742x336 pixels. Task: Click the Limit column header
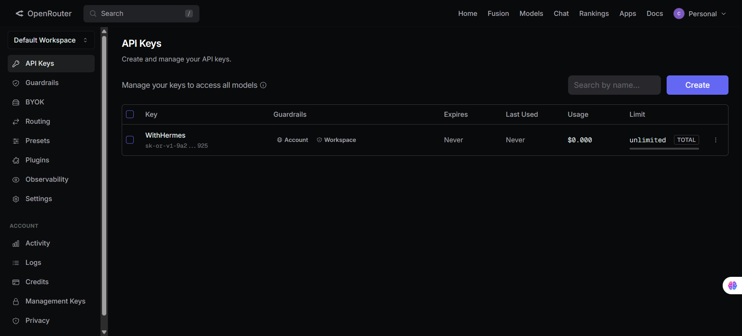coord(637,114)
